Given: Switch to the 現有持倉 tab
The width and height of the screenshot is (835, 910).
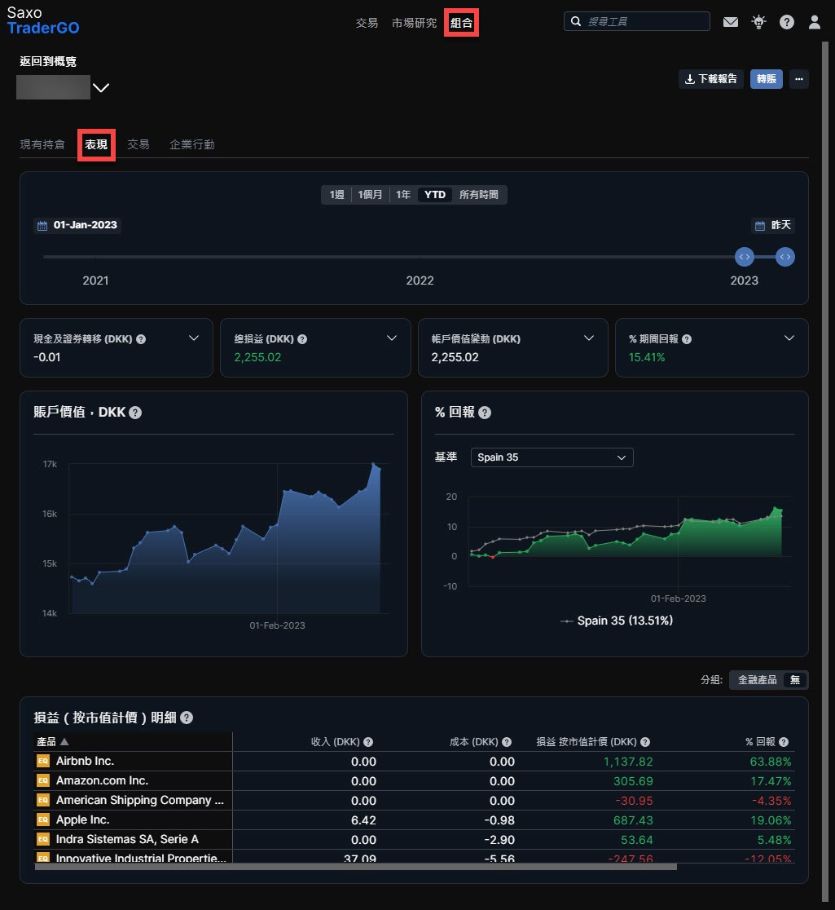Looking at the screenshot, I should click(x=42, y=144).
